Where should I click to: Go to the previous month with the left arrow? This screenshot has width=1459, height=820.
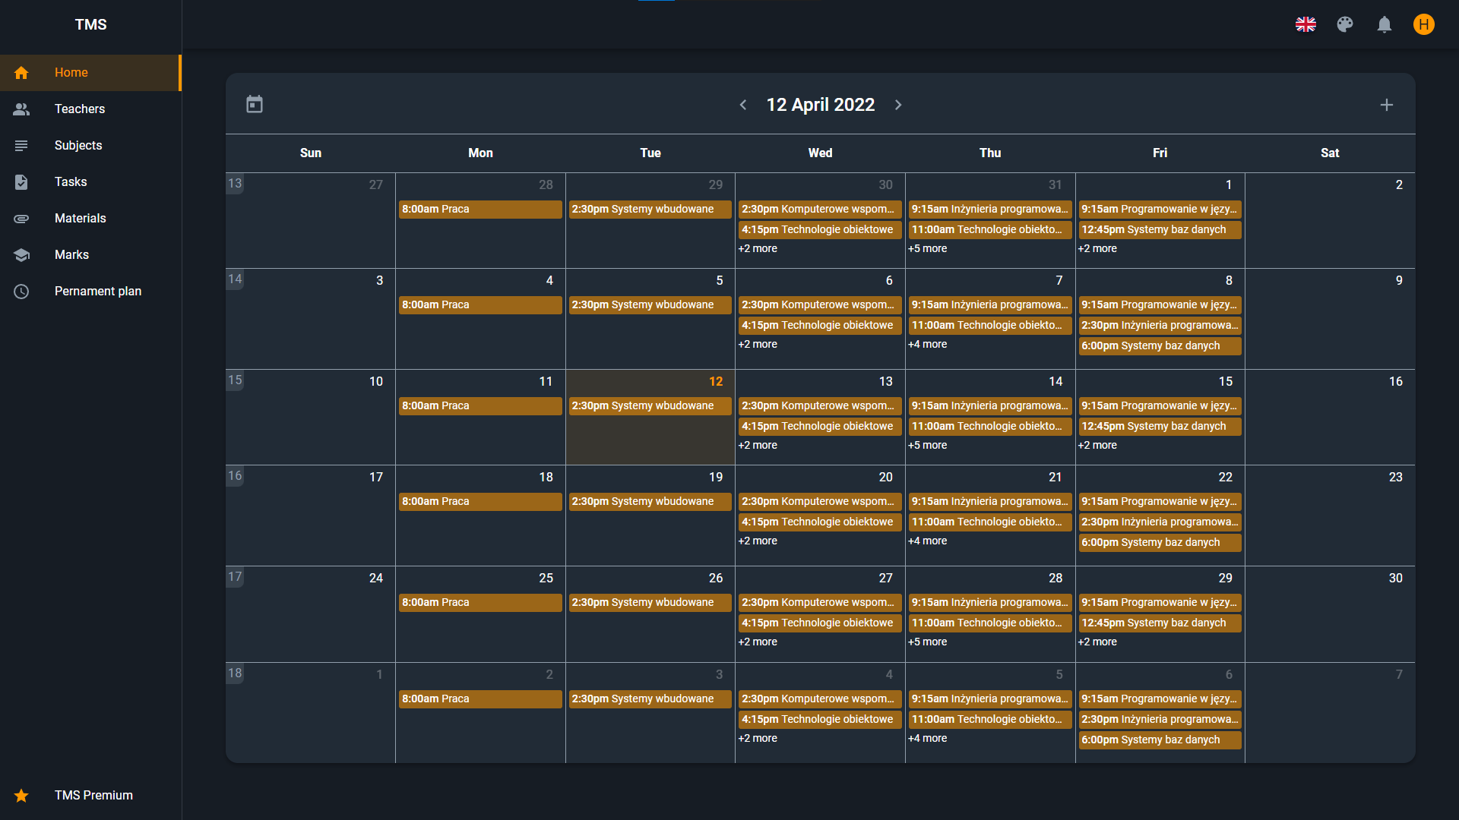click(x=743, y=105)
